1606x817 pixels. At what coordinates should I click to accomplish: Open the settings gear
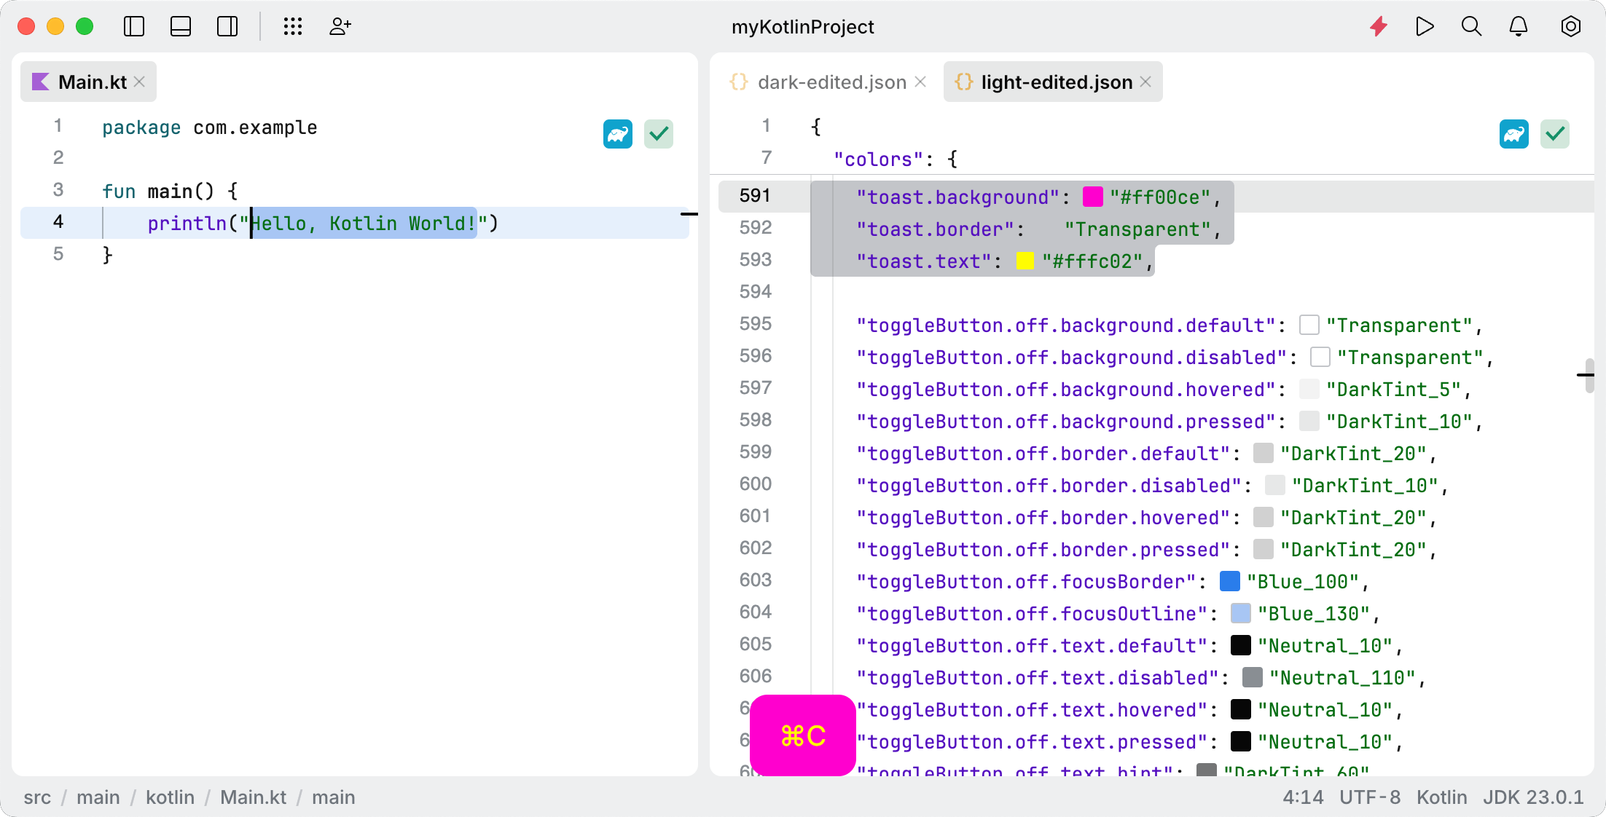click(x=1571, y=26)
